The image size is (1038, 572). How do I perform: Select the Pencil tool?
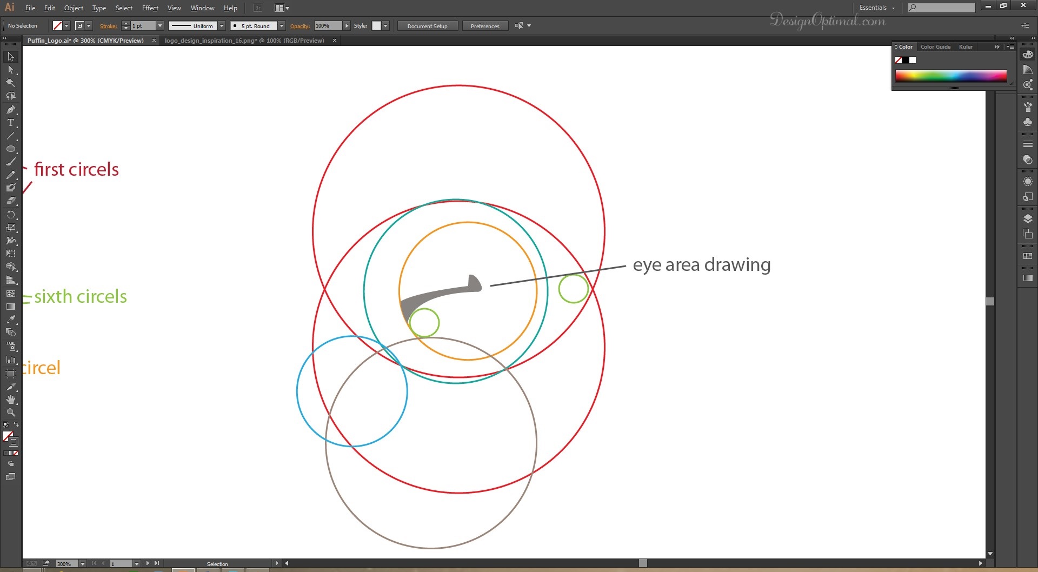pyautogui.click(x=10, y=175)
